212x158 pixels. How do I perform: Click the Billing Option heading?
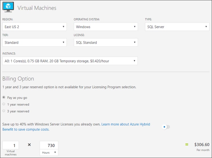(x=18, y=79)
